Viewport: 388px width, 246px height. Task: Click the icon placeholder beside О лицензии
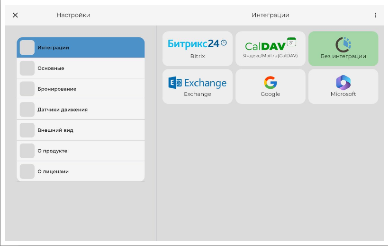tap(27, 171)
